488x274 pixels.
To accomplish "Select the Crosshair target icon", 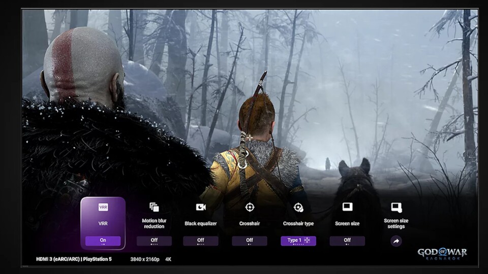I will [250, 207].
